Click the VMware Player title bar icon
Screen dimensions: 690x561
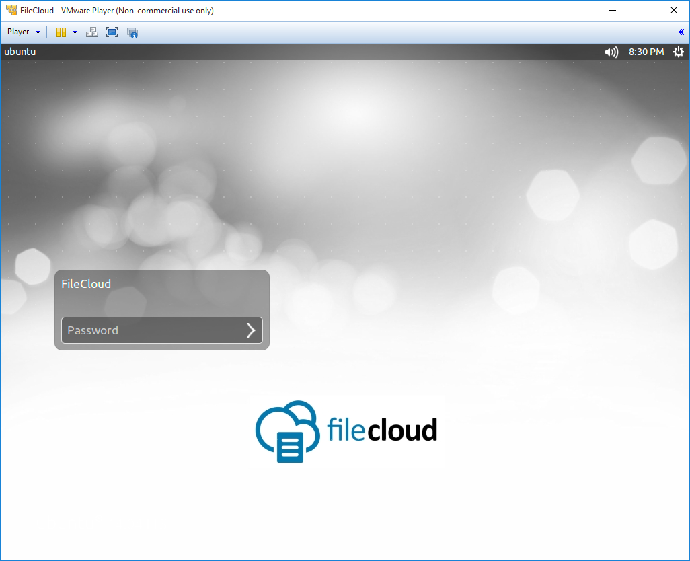[11, 10]
